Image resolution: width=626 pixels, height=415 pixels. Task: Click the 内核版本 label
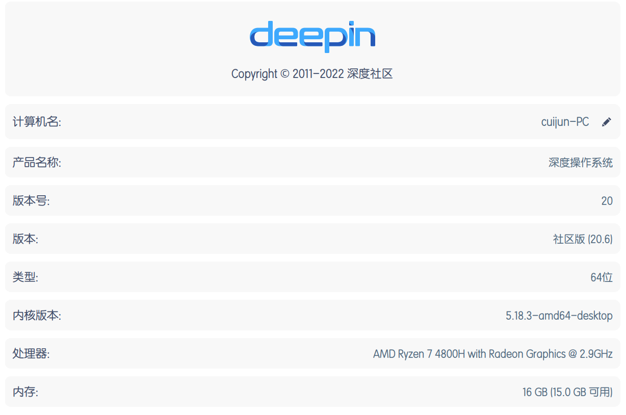[37, 316]
